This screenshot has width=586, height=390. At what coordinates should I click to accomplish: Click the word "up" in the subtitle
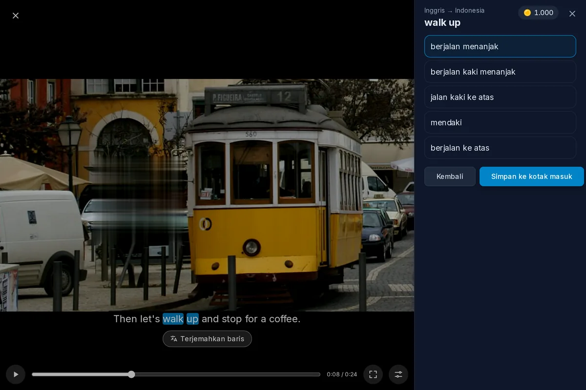(192, 319)
